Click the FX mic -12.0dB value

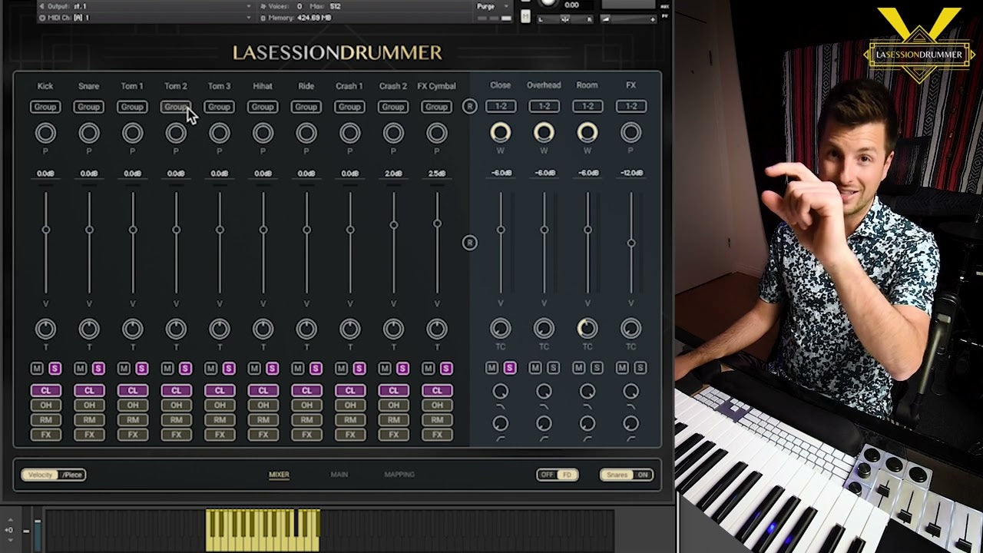631,174
